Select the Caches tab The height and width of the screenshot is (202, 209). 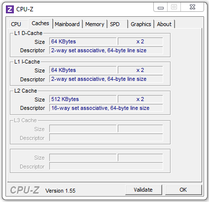pyautogui.click(x=40, y=24)
